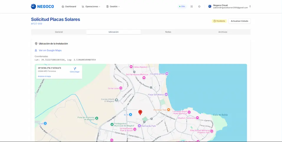This screenshot has height=142, width=282.
Task: Click the Pendiente status badge
Action: [219, 21]
